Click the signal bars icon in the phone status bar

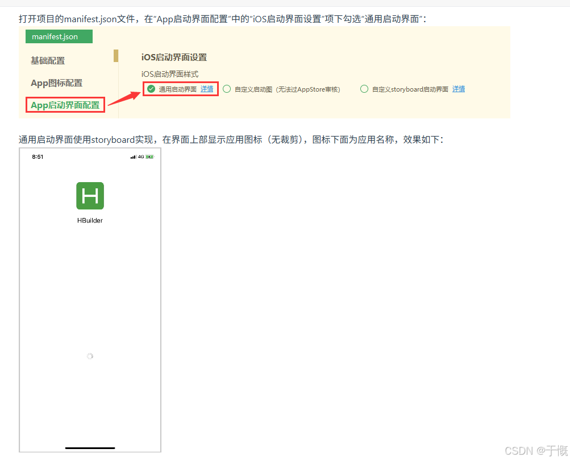tap(134, 157)
